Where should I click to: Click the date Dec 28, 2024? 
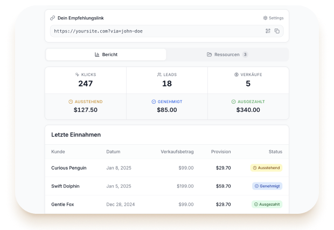point(121,205)
